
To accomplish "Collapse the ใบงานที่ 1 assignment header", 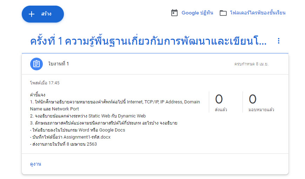I will point(155,64).
